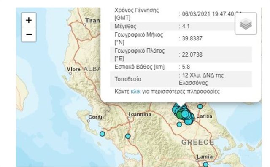Click the Lamia city label
Viewport: 270px width, 167px height.
point(205,157)
